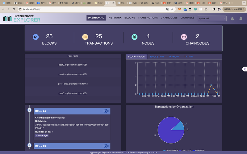Click the blue Blocks cube icon
This screenshot has height=154, width=247.
(x=36, y=37)
